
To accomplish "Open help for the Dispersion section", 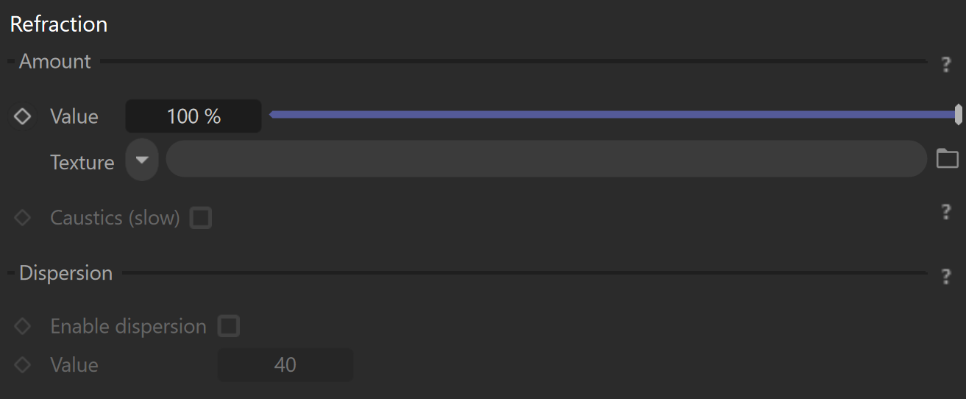I will point(946,277).
